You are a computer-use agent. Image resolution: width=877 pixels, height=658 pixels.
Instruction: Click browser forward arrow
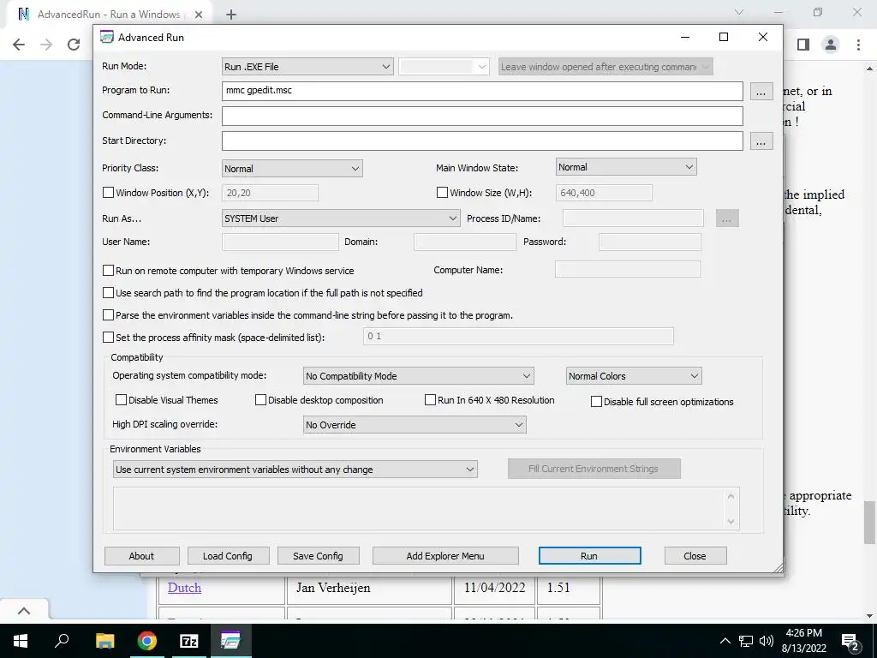[x=46, y=45]
